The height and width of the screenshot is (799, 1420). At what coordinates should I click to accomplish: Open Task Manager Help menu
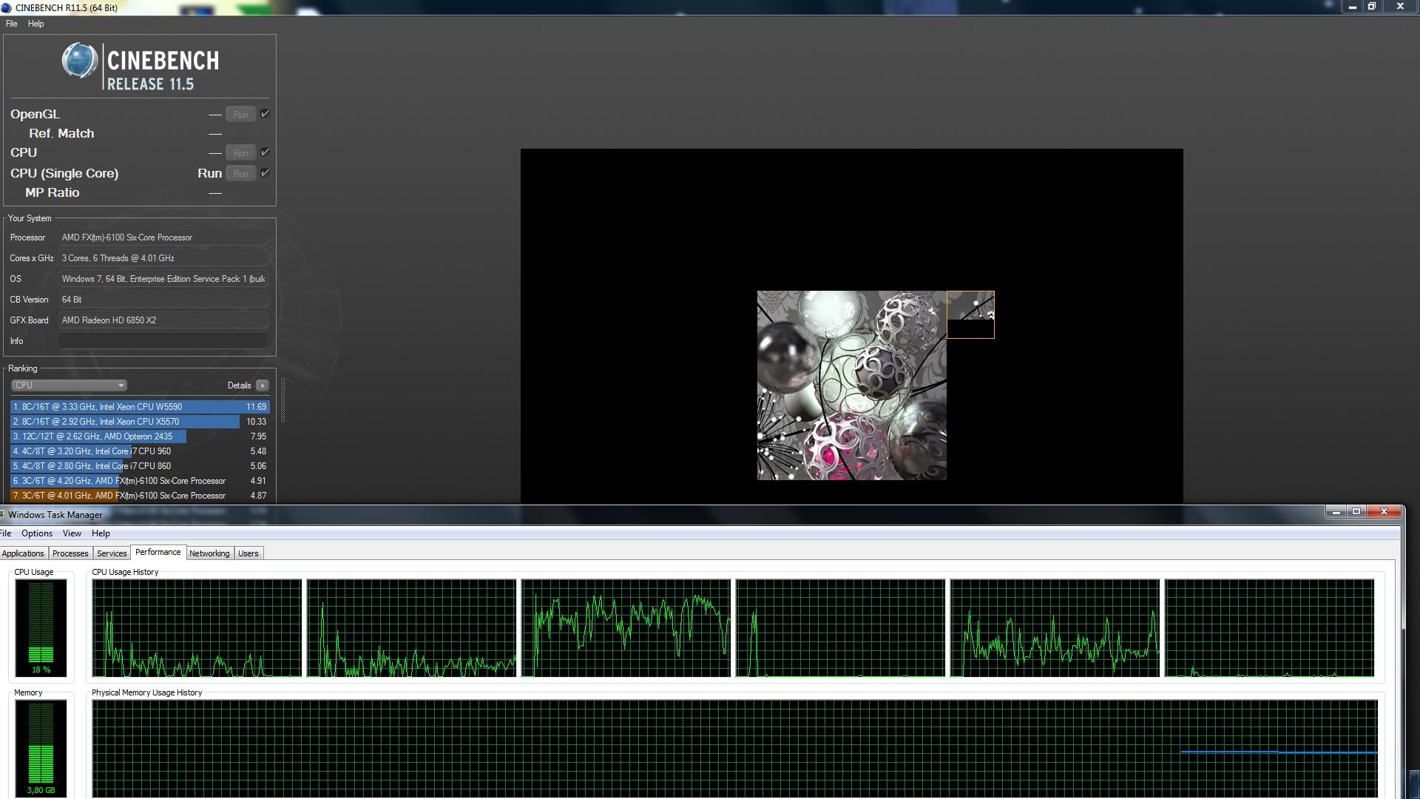coord(101,533)
